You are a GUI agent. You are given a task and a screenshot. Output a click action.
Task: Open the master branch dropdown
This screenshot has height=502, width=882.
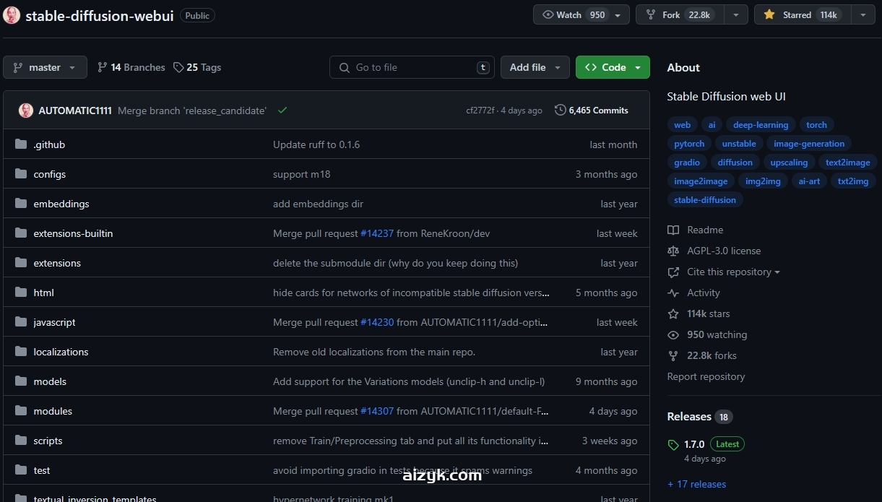click(x=45, y=67)
